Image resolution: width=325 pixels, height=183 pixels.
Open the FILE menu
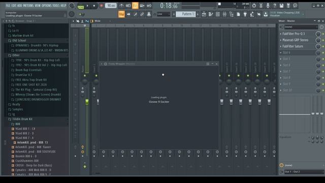click(x=8, y=6)
